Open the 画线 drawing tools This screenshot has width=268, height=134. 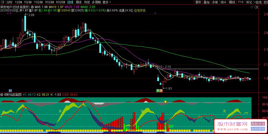coord(232,2)
